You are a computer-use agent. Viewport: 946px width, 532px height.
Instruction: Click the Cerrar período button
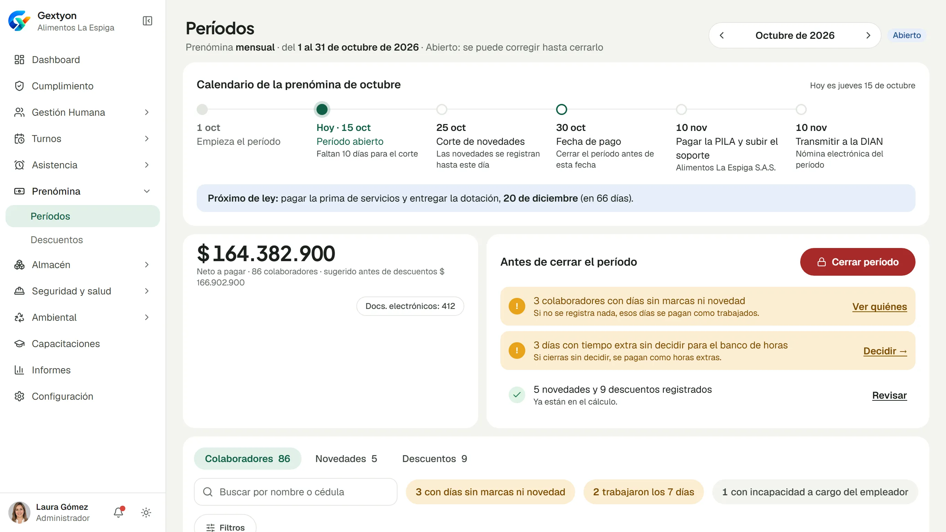pyautogui.click(x=857, y=261)
